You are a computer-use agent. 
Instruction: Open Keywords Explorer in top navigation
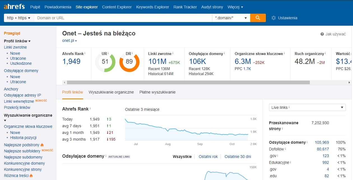tap(153, 7)
